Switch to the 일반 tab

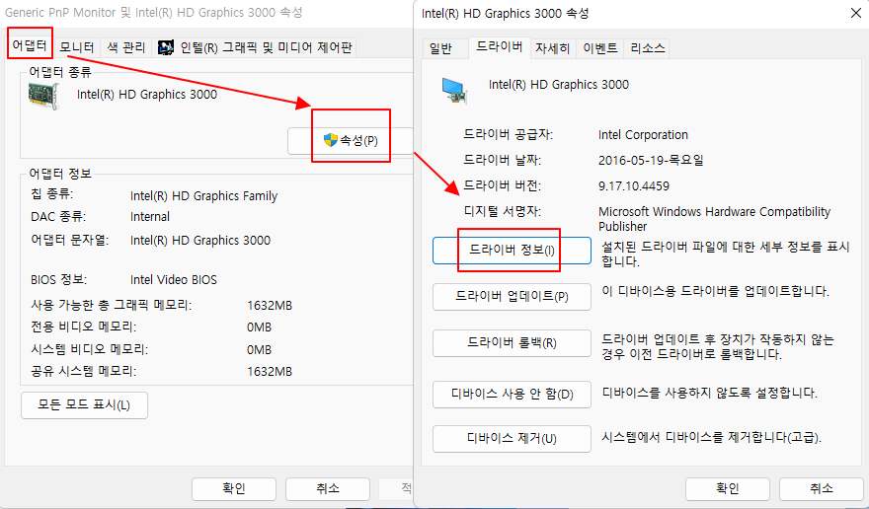pos(441,48)
